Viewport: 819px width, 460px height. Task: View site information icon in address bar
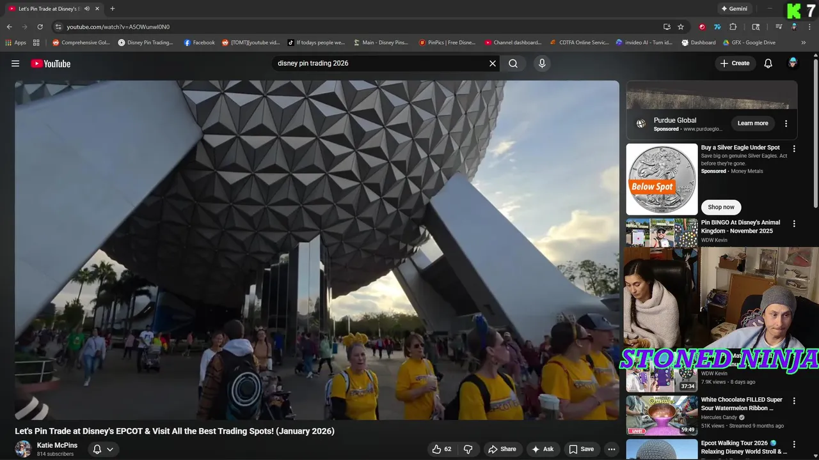(58, 27)
